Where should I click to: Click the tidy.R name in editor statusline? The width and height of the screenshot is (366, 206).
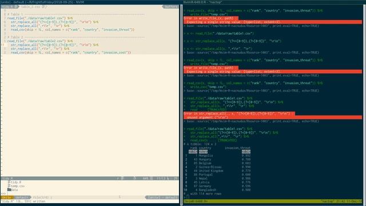tap(7, 178)
